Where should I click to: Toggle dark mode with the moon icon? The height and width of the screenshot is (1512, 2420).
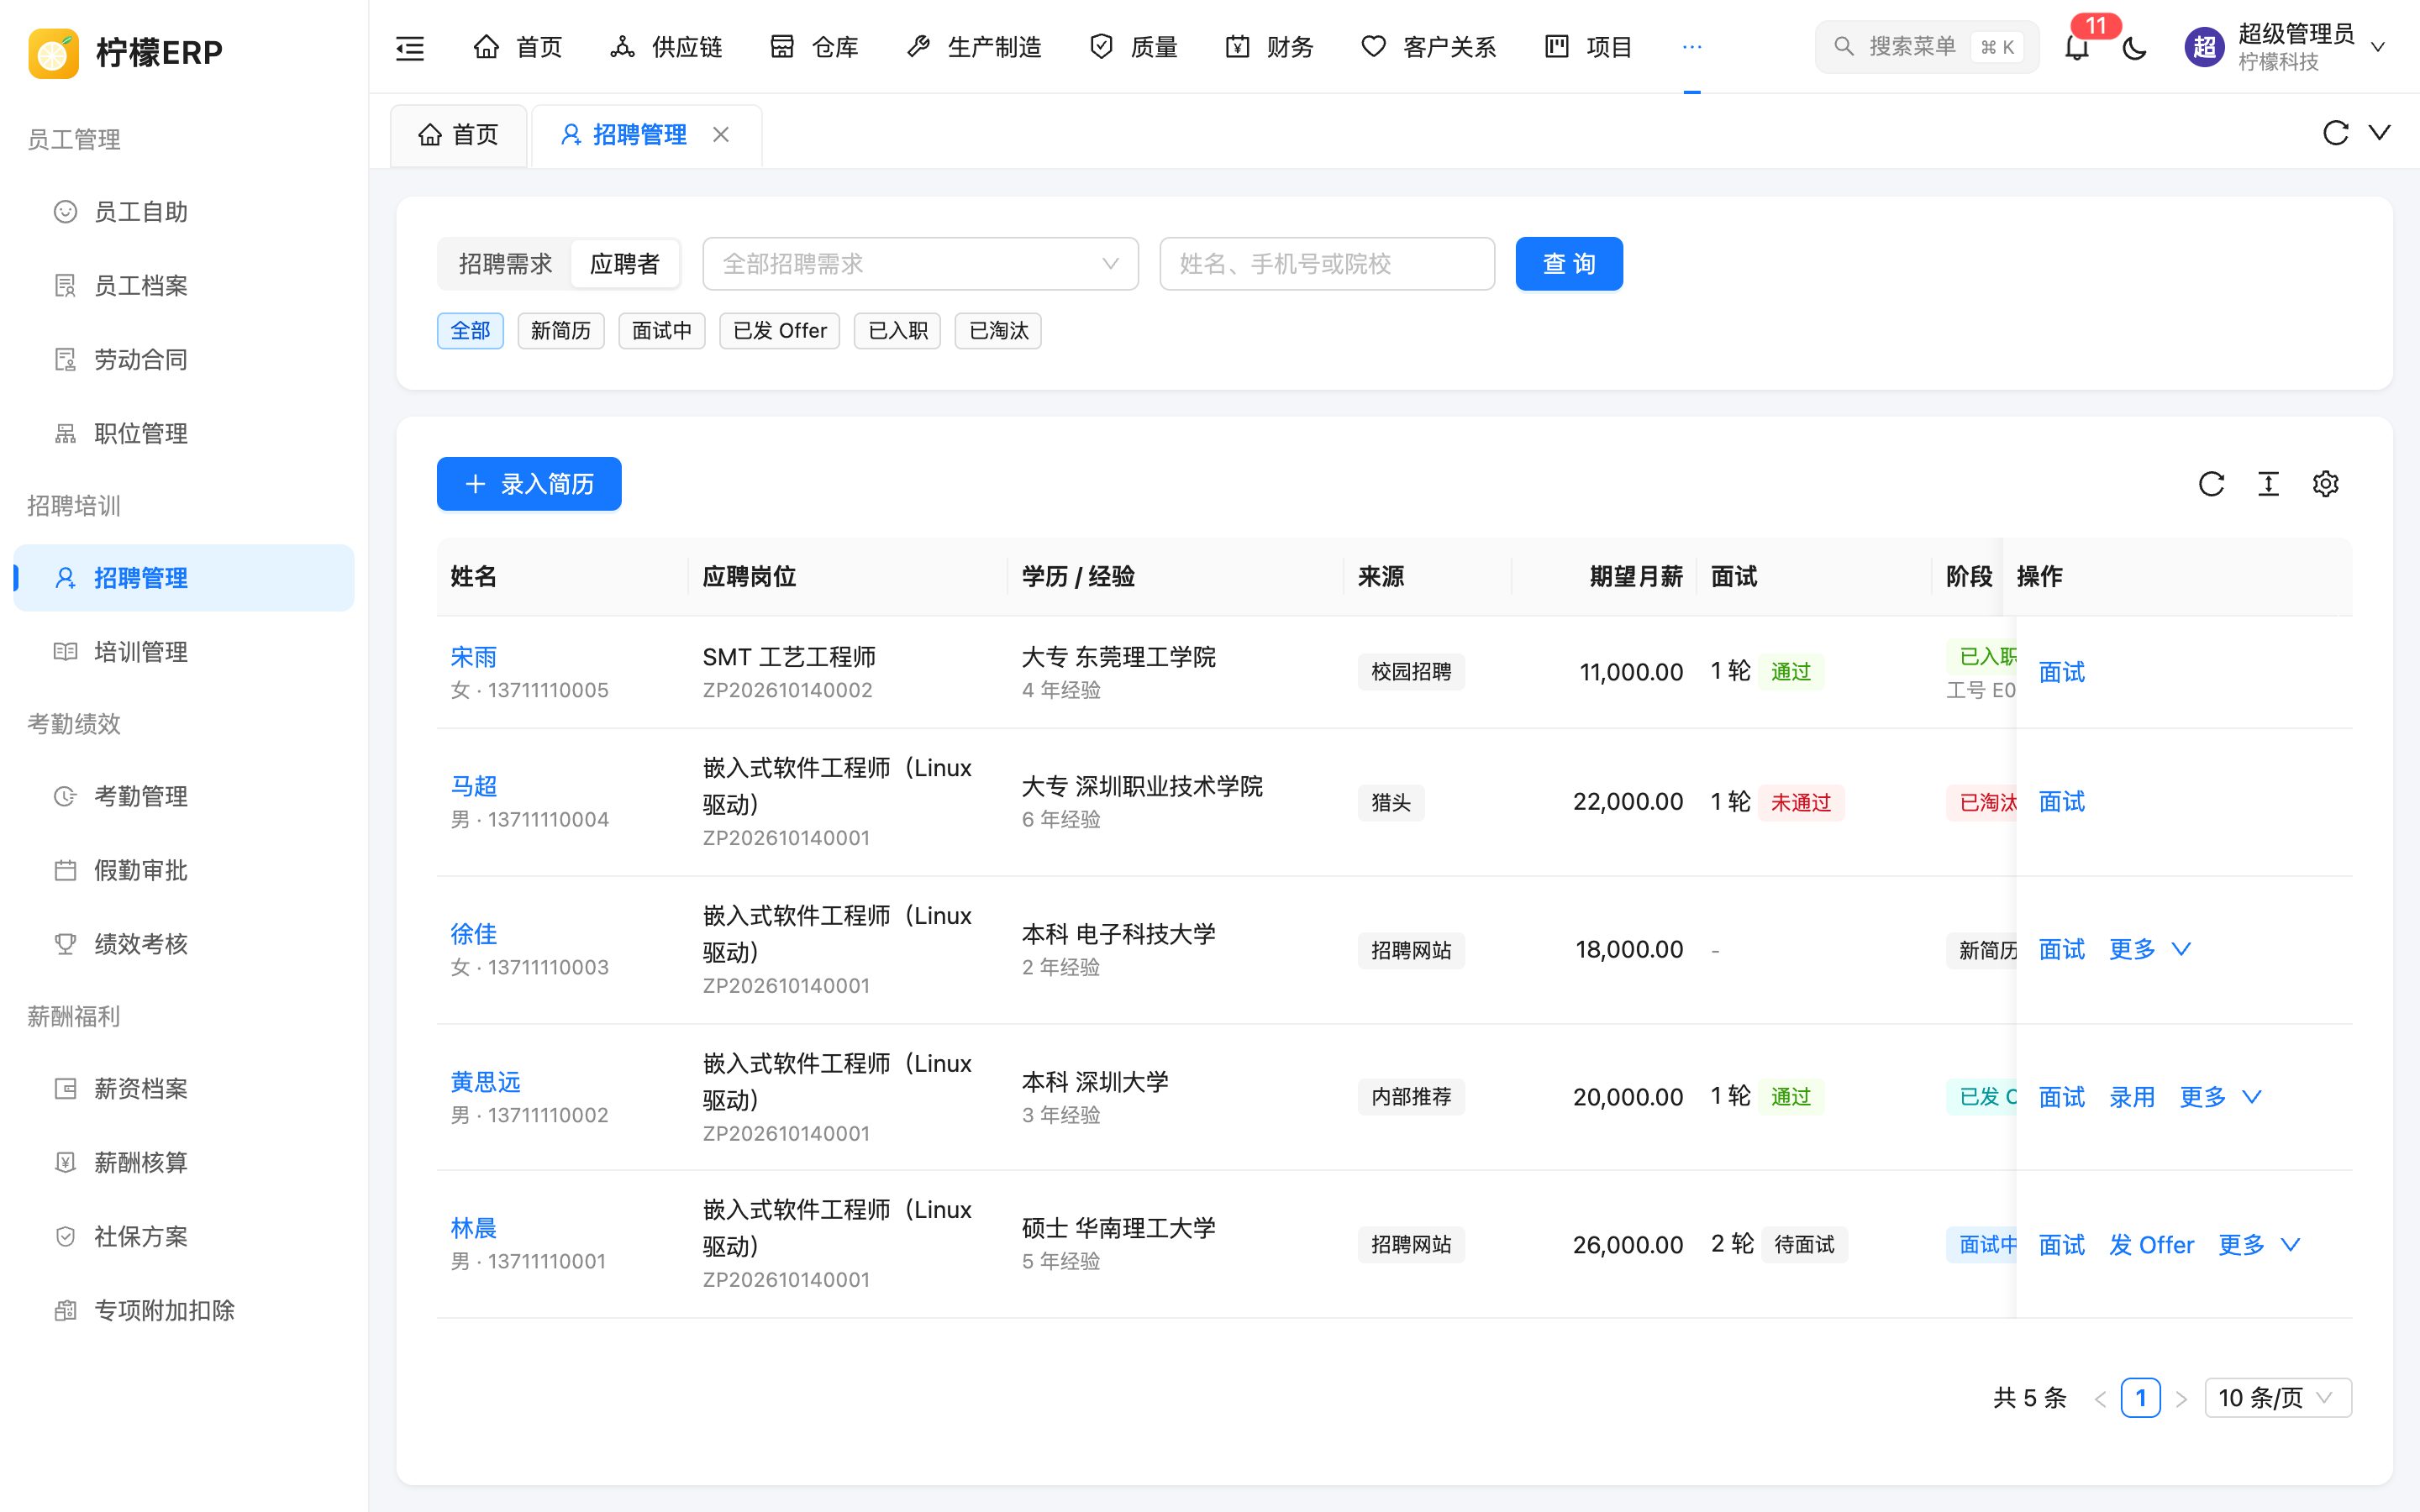pyautogui.click(x=2134, y=47)
